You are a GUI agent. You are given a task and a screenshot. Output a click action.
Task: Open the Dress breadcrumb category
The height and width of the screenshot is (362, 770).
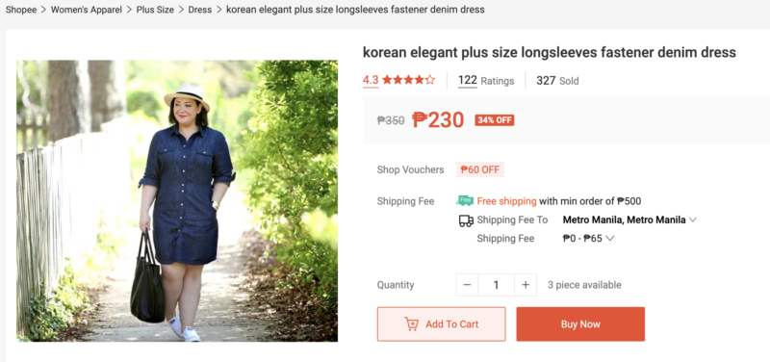pos(200,10)
